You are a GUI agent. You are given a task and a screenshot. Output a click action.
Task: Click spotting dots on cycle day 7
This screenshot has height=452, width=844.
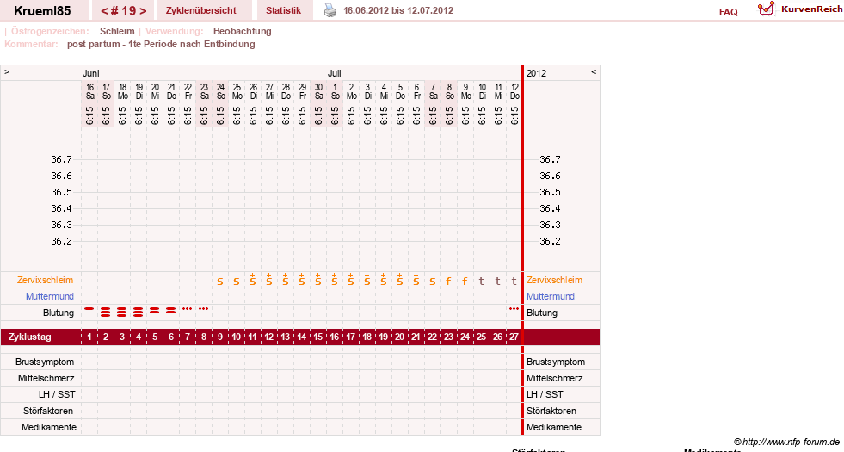pos(188,309)
